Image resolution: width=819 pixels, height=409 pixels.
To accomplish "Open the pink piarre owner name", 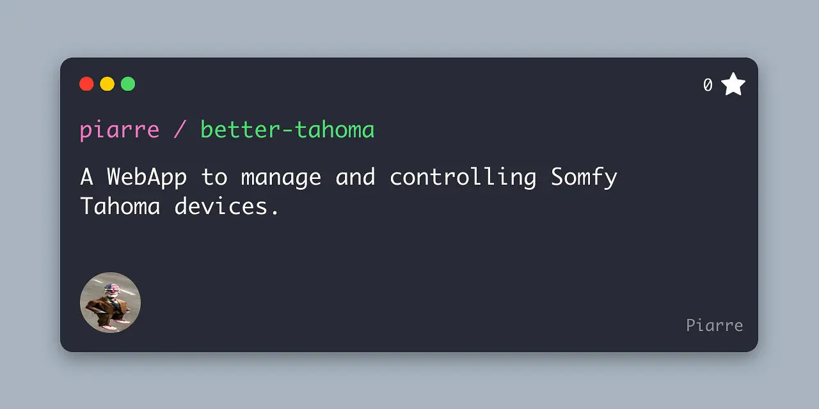I will 120,130.
